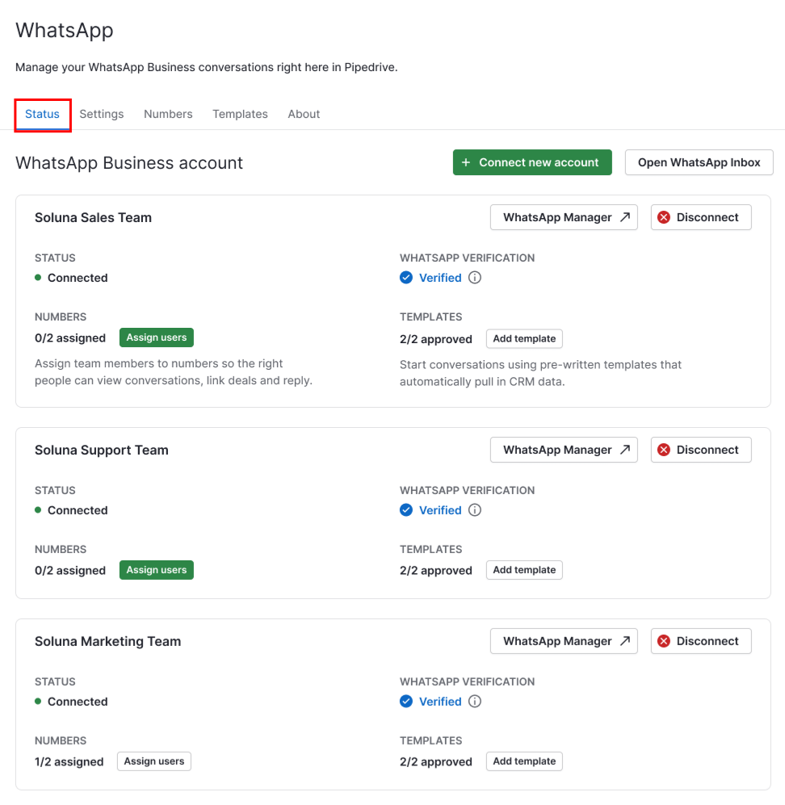Click info icon next to Sales Team Verified

pyautogui.click(x=475, y=278)
